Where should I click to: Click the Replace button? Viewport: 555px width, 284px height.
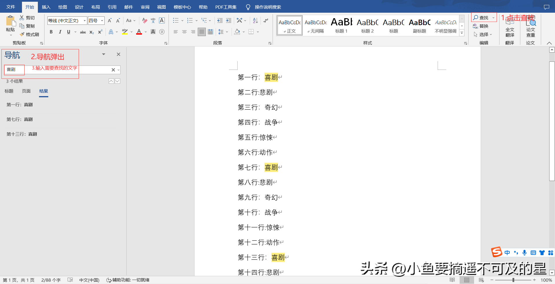pos(481,26)
